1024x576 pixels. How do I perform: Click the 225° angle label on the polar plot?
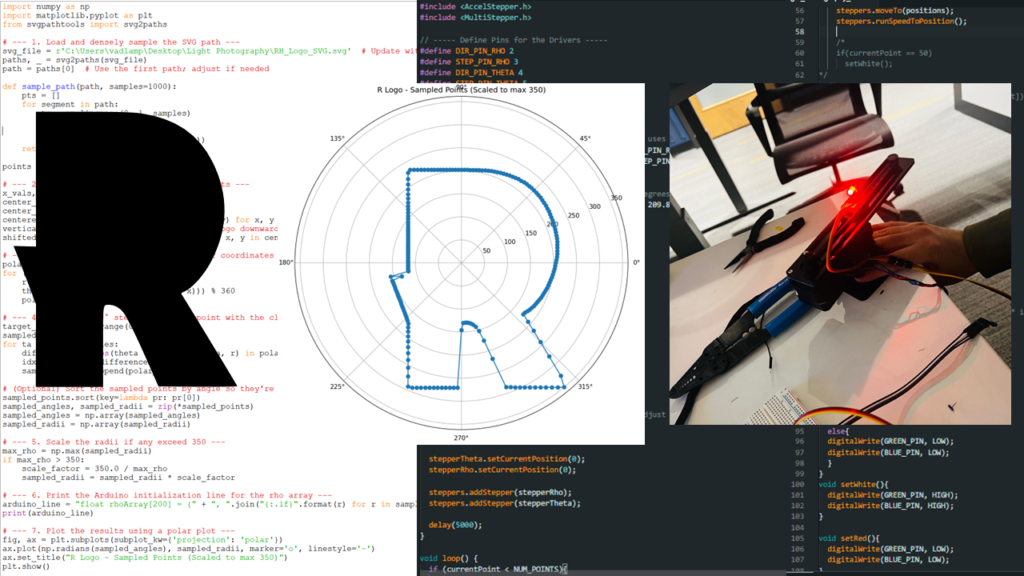pyautogui.click(x=337, y=387)
